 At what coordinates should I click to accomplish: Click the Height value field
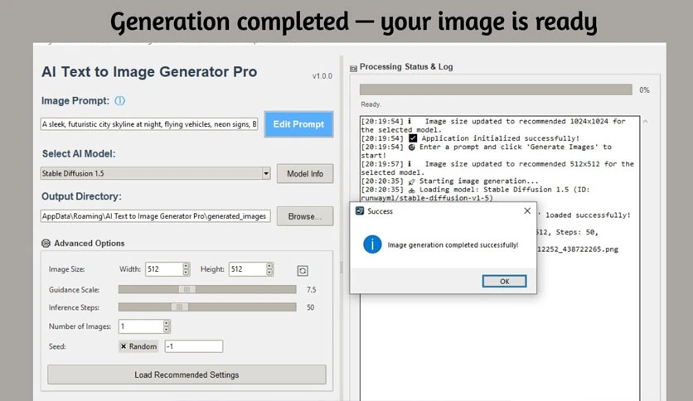(247, 269)
